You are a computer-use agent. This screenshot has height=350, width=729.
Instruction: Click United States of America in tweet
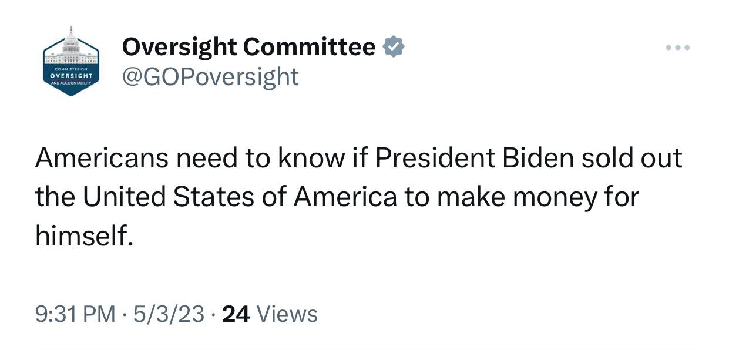click(x=239, y=197)
